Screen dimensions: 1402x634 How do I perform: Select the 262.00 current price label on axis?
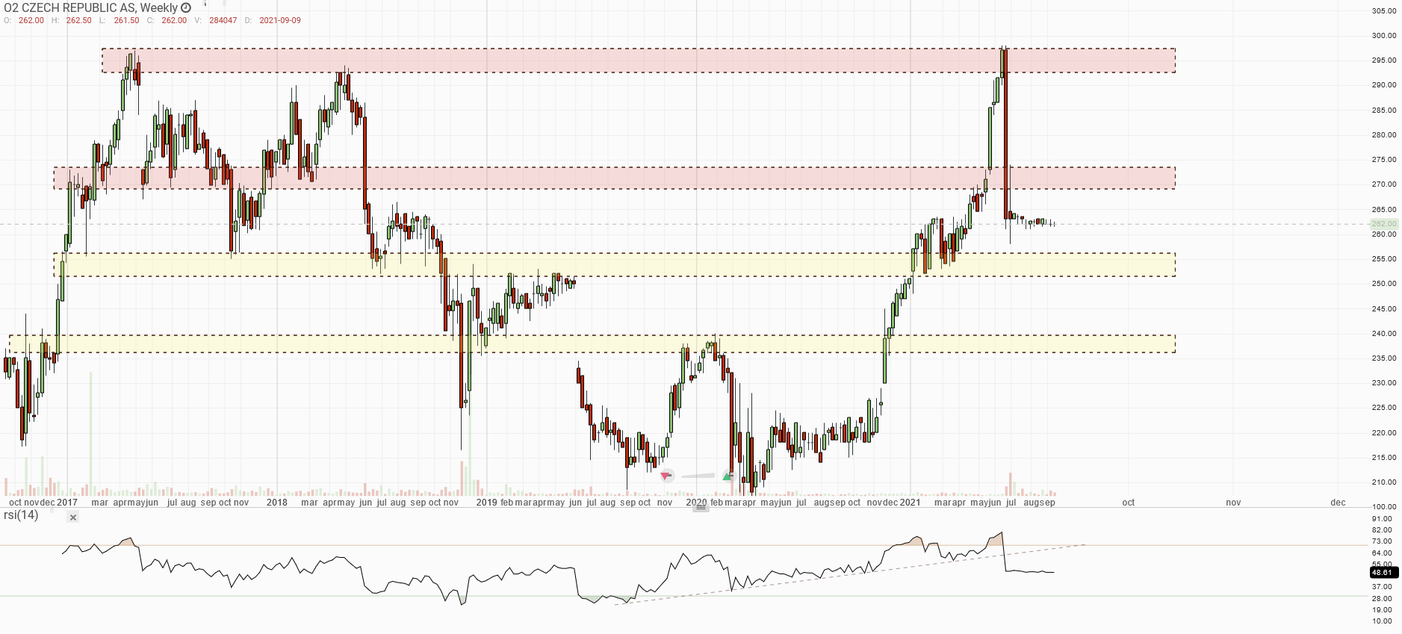tap(1383, 224)
